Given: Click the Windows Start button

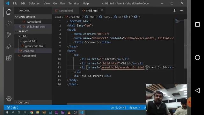Looking at the screenshot, I should point(7,112).
